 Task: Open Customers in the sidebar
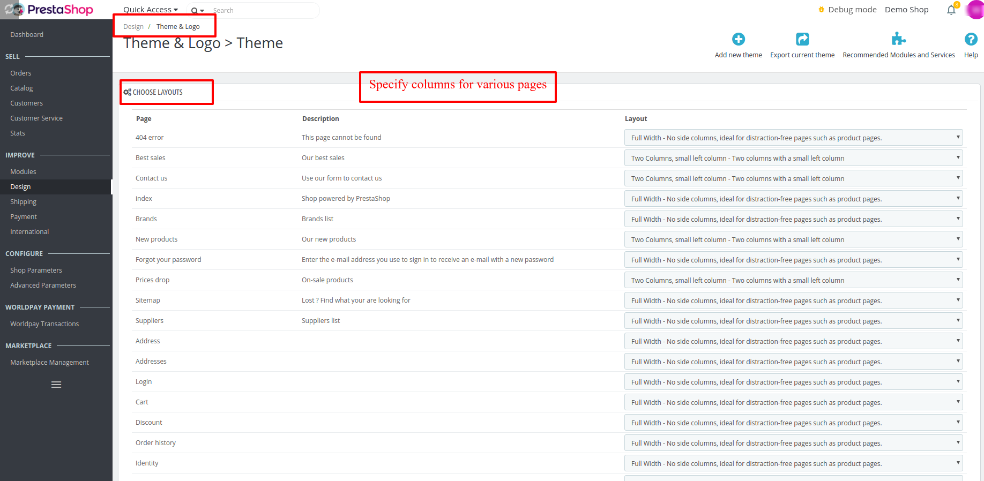26,103
